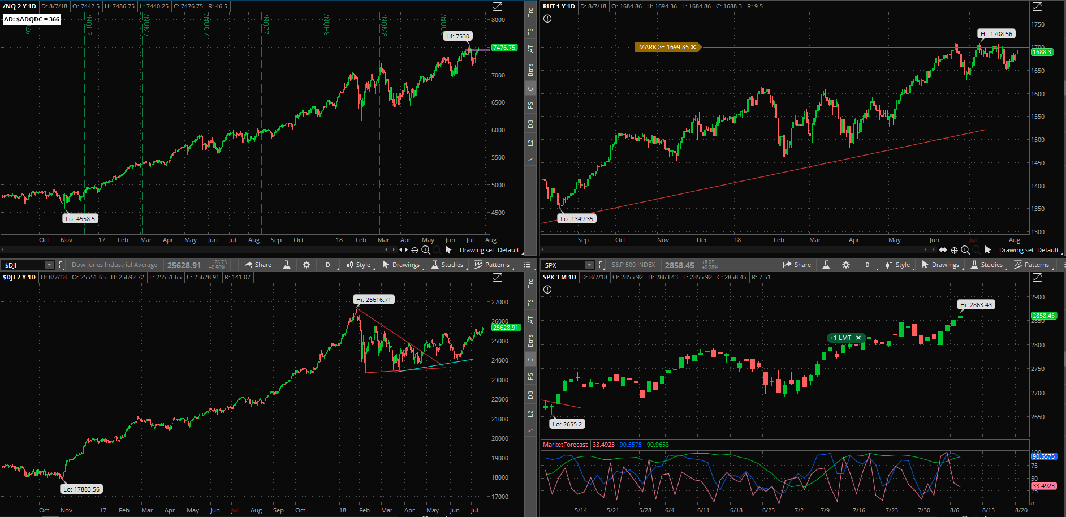The image size is (1066, 517).
Task: Open Patterns in the $DJI toolbar
Action: pyautogui.click(x=493, y=265)
